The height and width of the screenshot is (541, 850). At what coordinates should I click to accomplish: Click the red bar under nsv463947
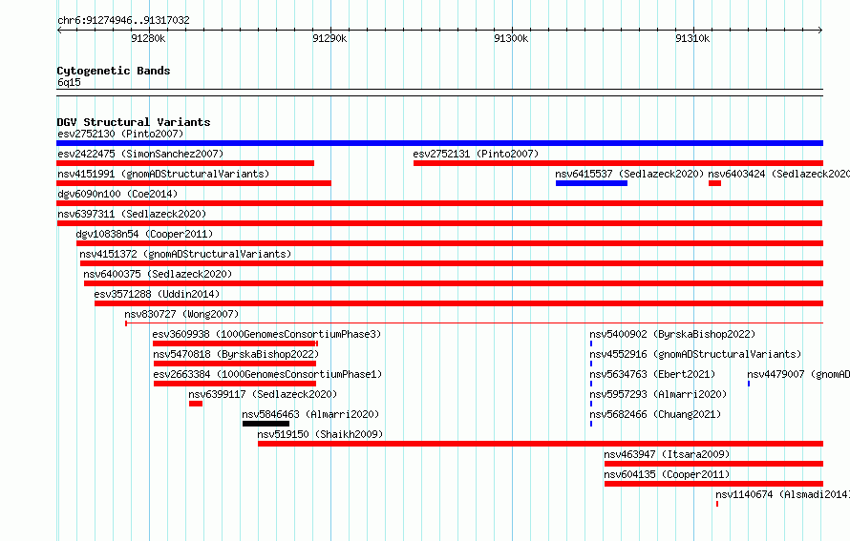click(x=714, y=464)
